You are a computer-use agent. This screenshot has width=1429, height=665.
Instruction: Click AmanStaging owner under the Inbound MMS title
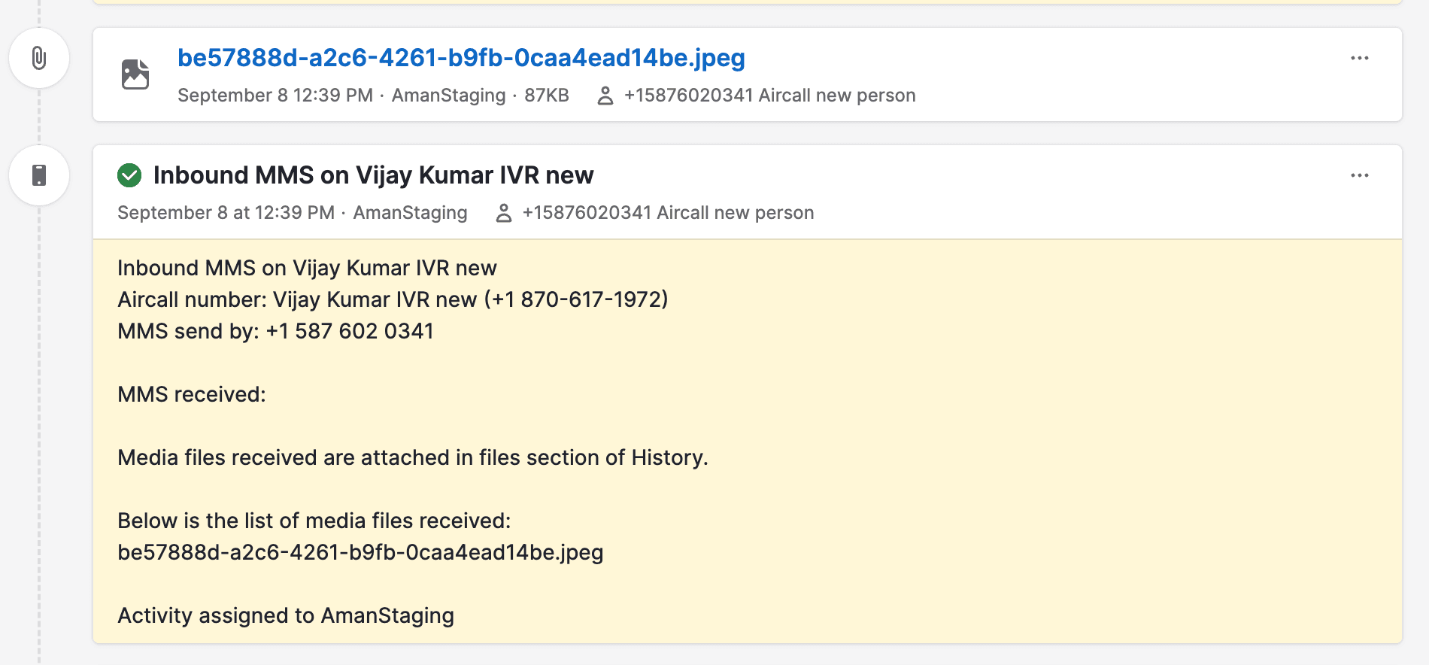click(x=410, y=213)
